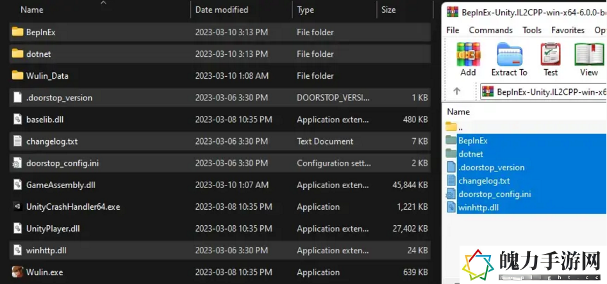This screenshot has height=284, width=607.
Task: Select the GameAssembly.dll file name
Action: tap(61, 185)
